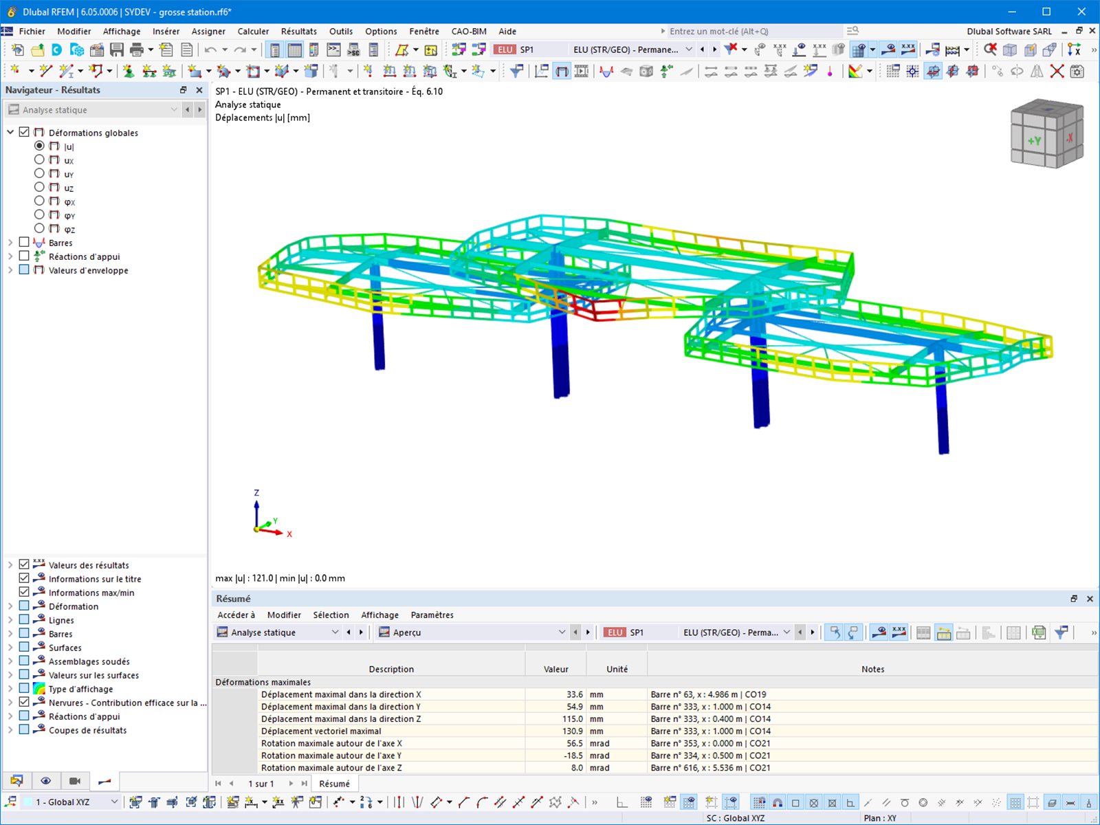Open the Data navigator tab icon

pos(17,781)
